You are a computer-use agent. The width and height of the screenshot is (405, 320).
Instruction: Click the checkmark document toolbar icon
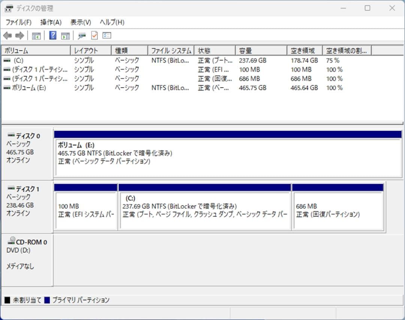tap(94, 35)
